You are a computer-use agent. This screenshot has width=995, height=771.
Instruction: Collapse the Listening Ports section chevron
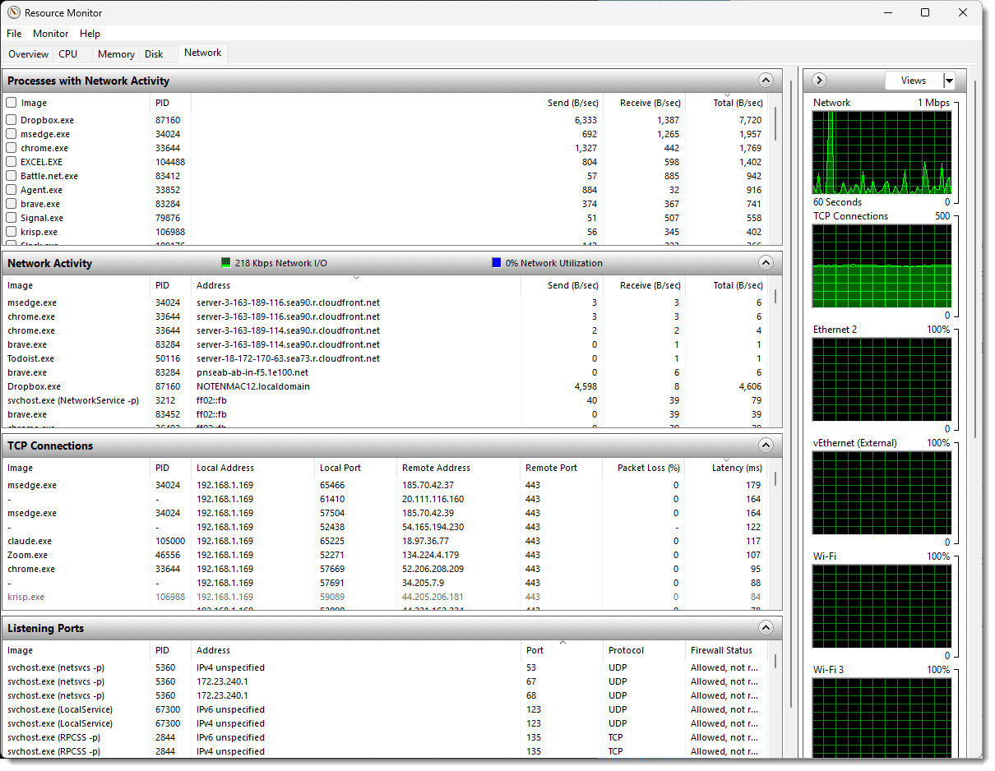click(x=766, y=628)
